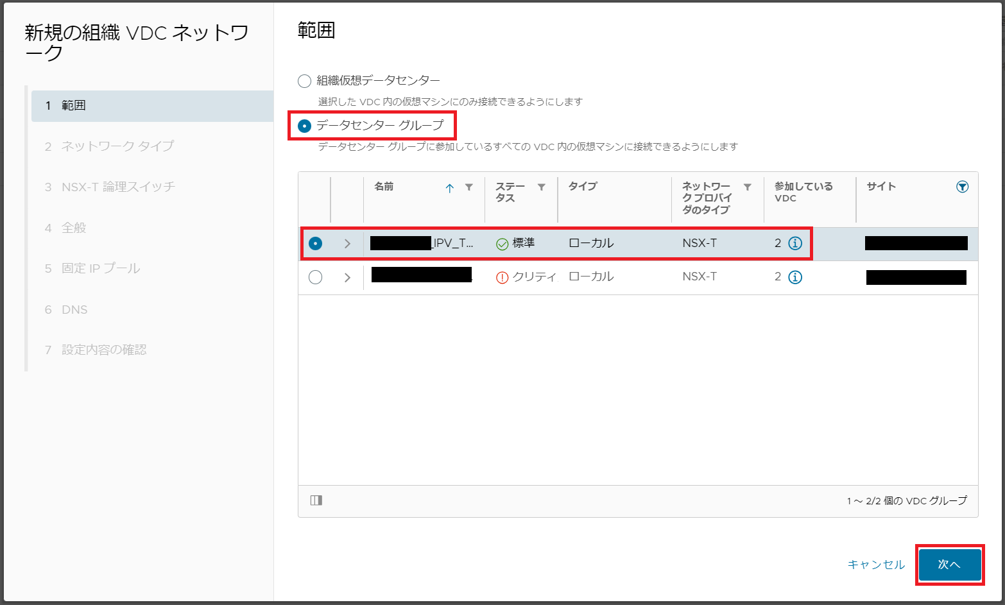Click the ネットワークプロバイダのタイプ column header
Viewport: 1005px width, 605px height.
[707, 198]
